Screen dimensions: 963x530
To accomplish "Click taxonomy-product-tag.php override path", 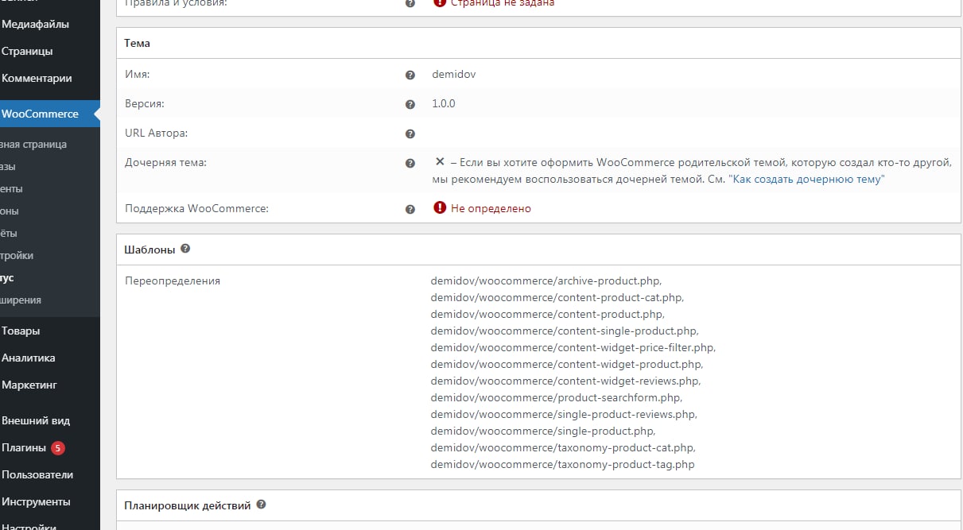I will [x=563, y=464].
